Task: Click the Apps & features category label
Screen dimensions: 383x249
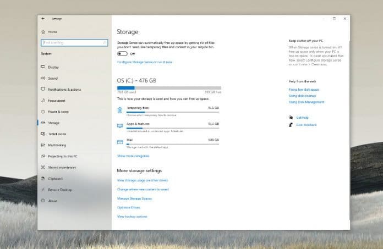Action: tap(138, 124)
